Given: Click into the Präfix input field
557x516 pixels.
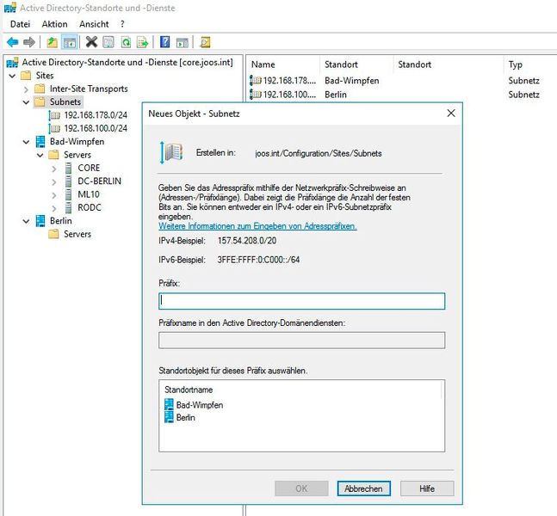Looking at the screenshot, I should tap(301, 301).
